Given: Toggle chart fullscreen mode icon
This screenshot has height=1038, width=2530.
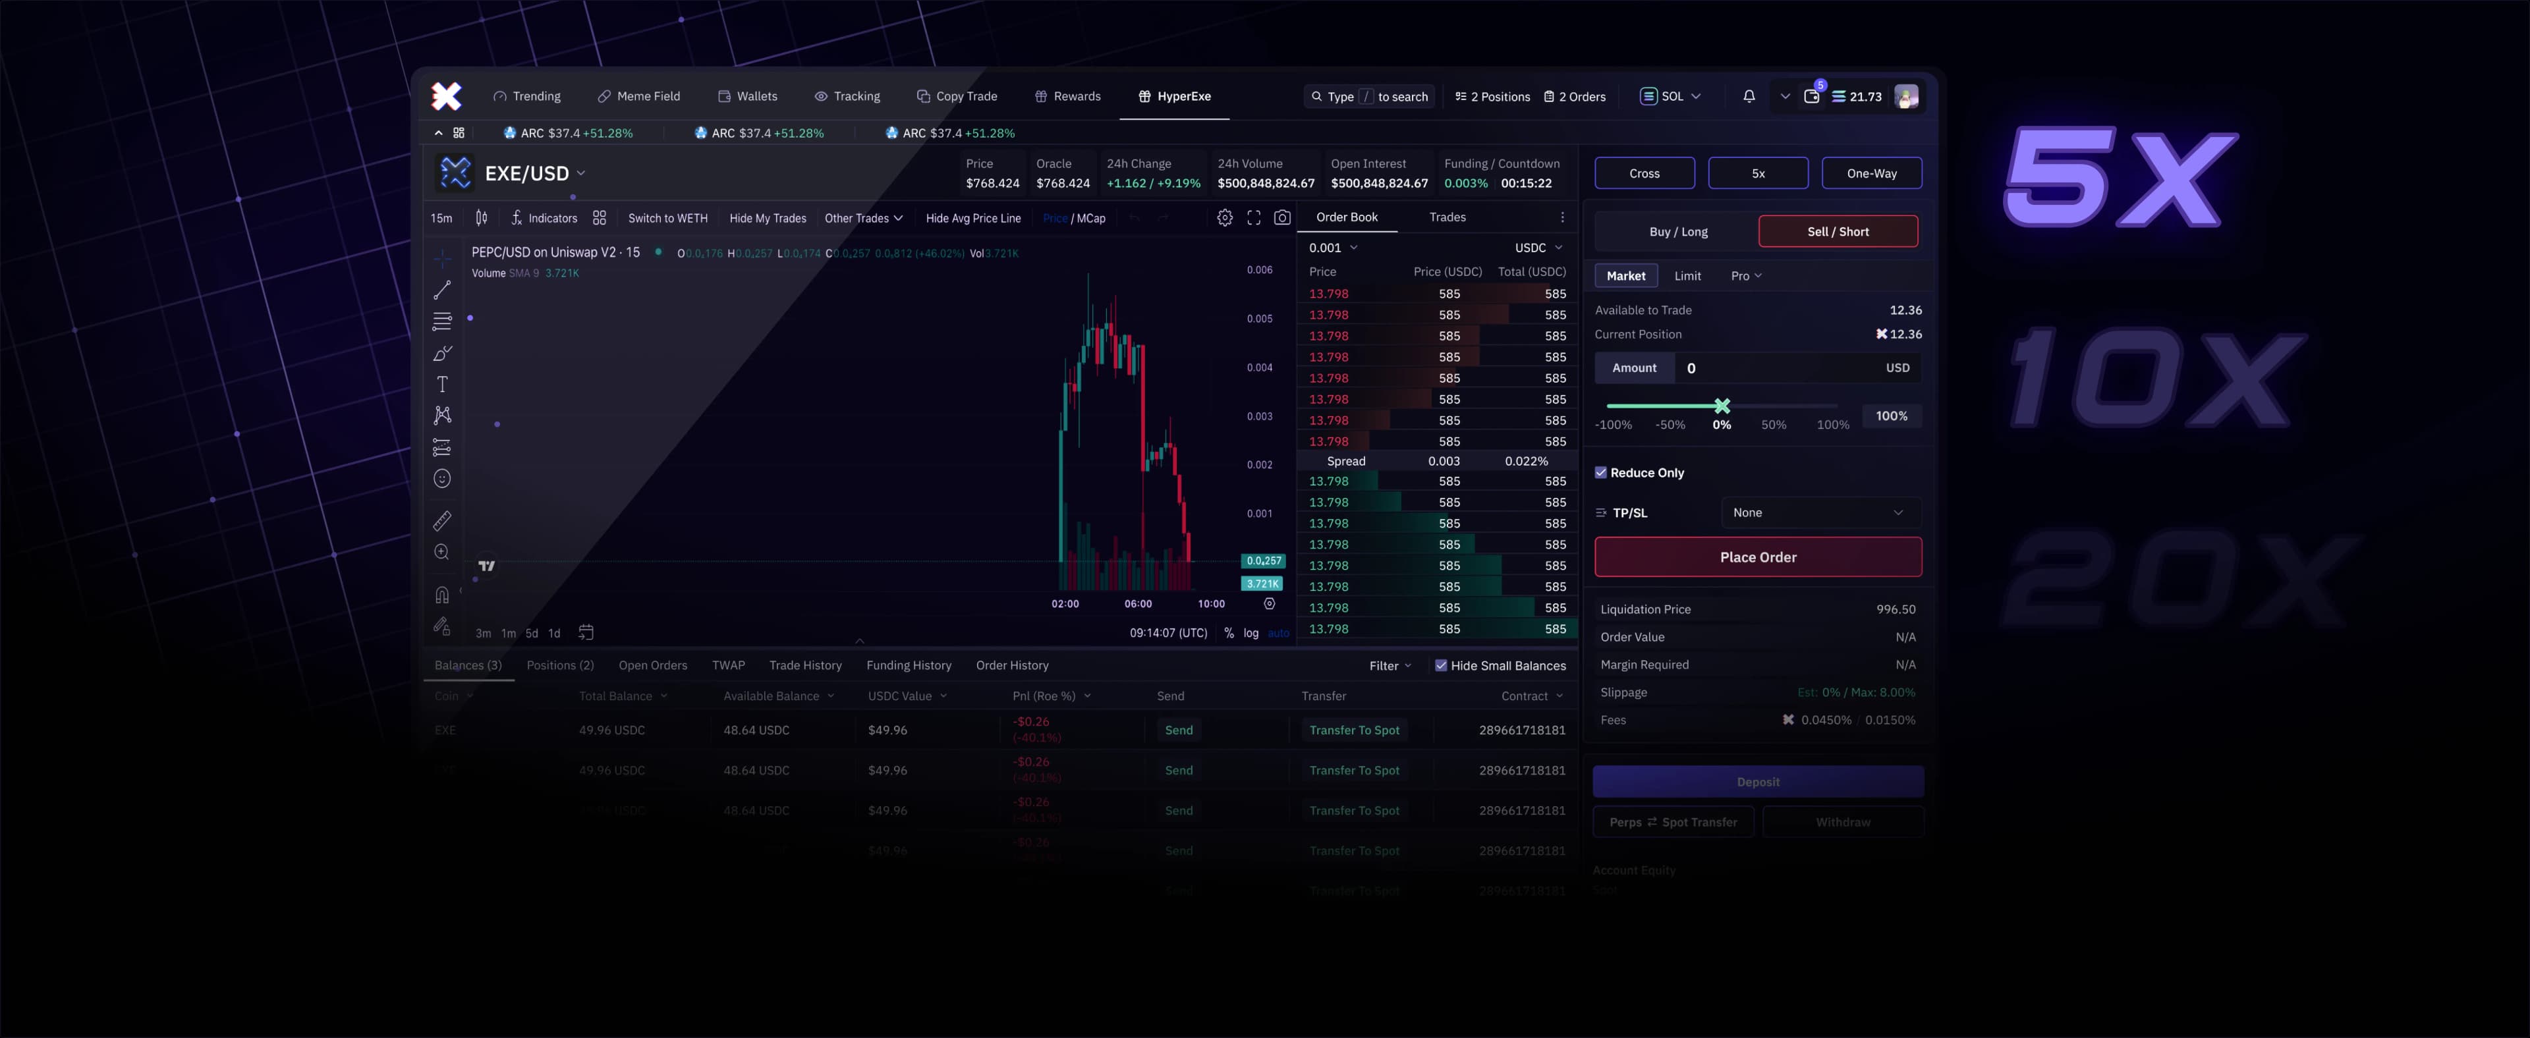Looking at the screenshot, I should click(x=1254, y=218).
